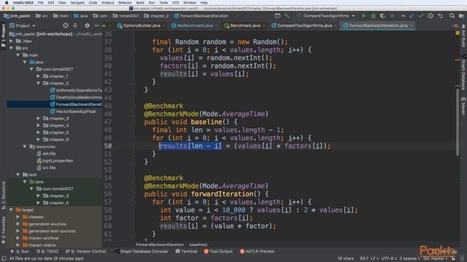Toggle fold marker at line 57 for-loop
The width and height of the screenshot is (467, 262).
134,202
